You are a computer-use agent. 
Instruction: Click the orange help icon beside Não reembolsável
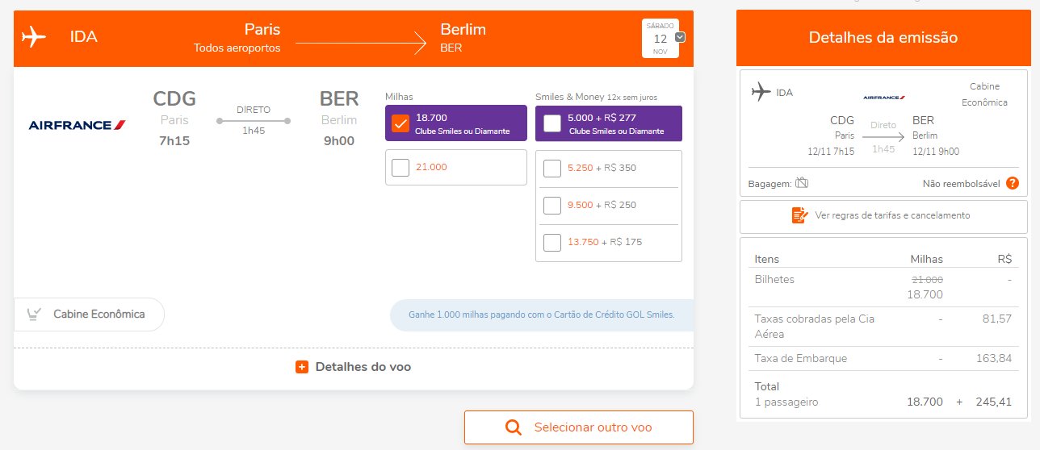[1013, 183]
